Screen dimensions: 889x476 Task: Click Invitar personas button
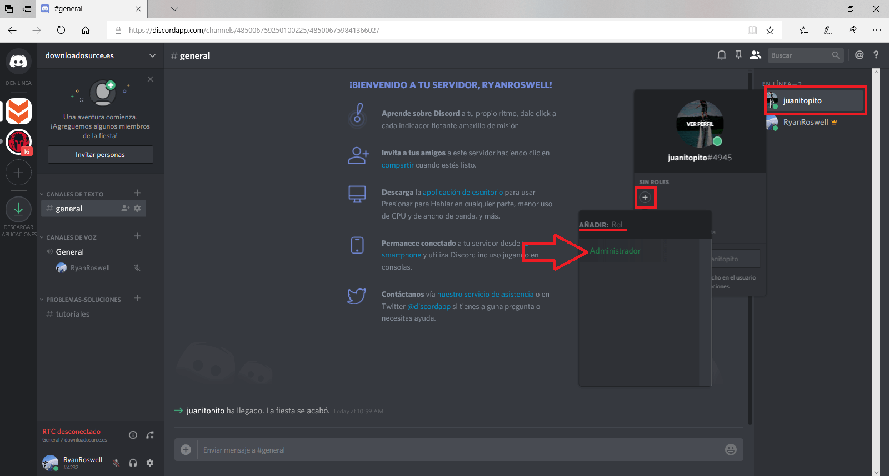(101, 155)
